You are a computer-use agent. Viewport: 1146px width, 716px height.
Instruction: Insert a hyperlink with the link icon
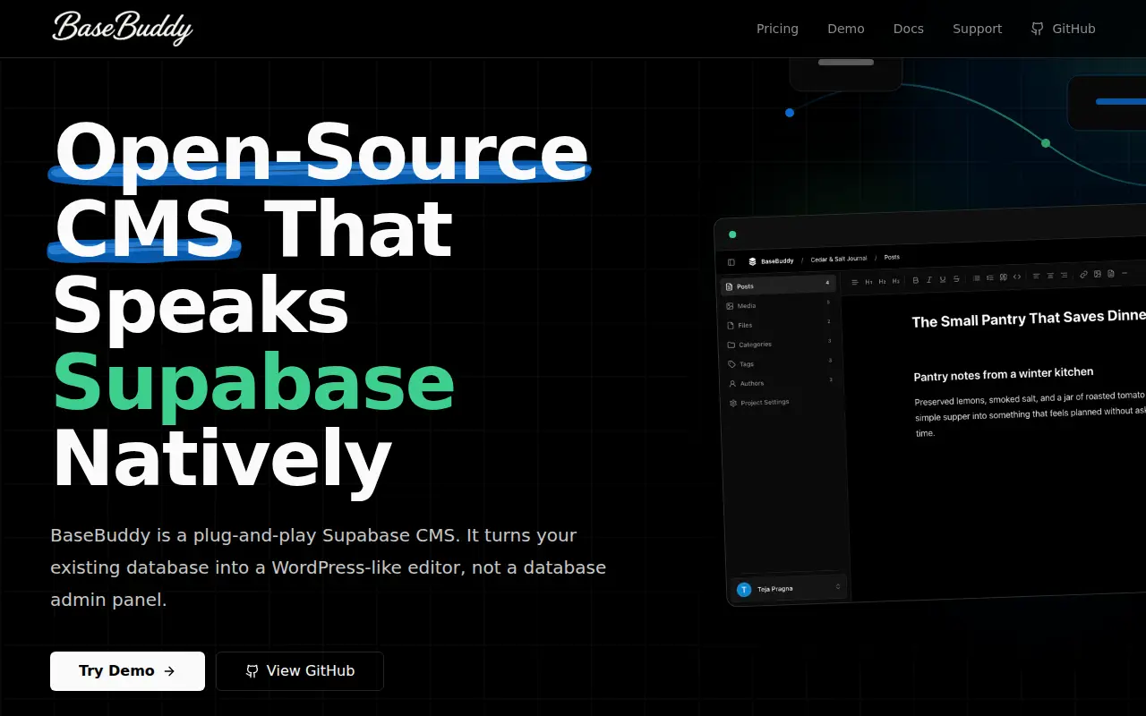tap(1083, 275)
